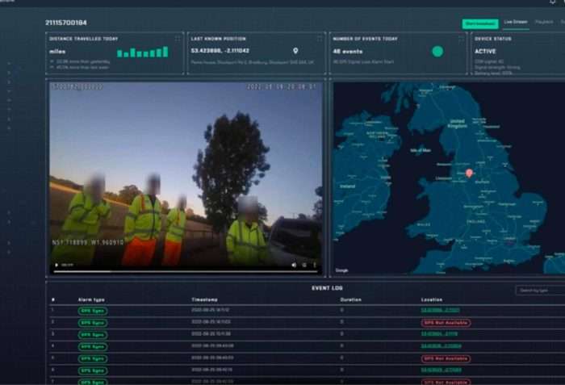Image resolution: width=565 pixels, height=385 pixels.
Task: Click the green alarm type badge in row 6
Action: coord(93,370)
